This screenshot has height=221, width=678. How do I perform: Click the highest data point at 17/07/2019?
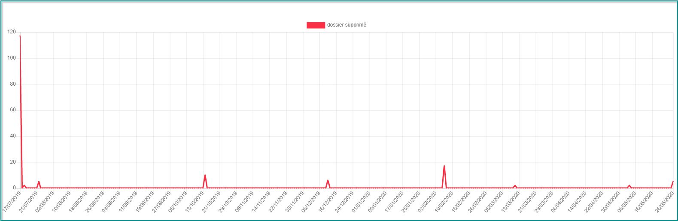[20, 36]
